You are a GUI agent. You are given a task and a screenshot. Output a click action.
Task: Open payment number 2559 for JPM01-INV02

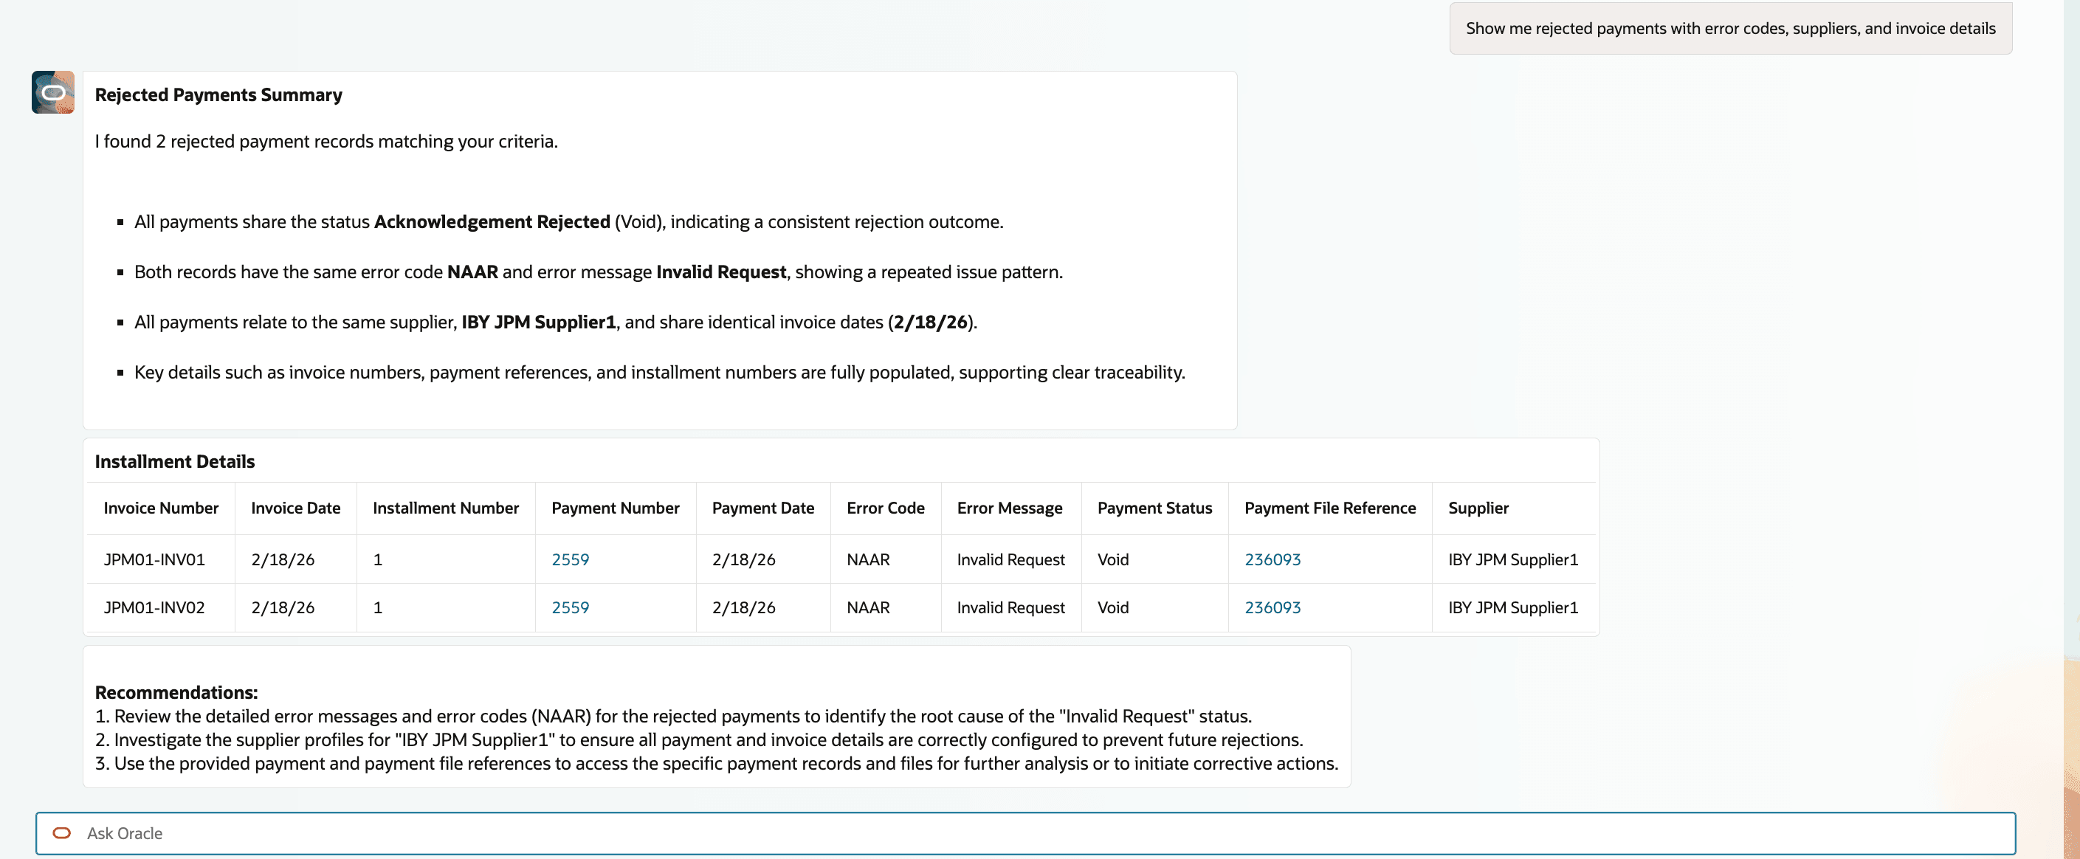pos(570,607)
